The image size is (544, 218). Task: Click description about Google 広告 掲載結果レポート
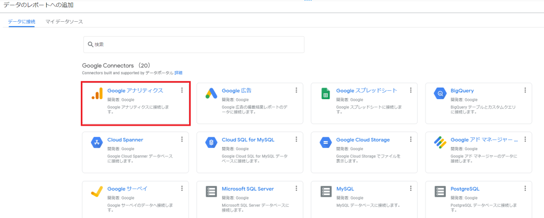[x=254, y=109]
